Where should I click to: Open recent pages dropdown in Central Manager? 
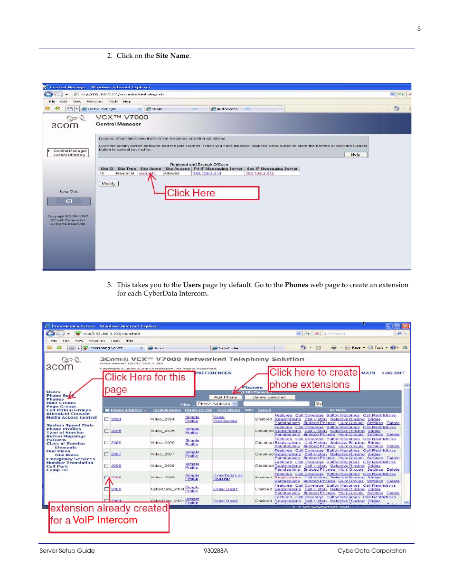click(66, 94)
